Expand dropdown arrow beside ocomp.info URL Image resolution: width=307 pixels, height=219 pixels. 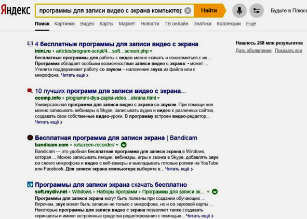pos(158,98)
